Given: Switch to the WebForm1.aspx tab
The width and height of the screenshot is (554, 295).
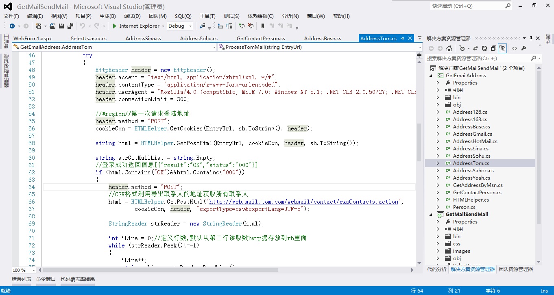Looking at the screenshot, I should coord(33,39).
